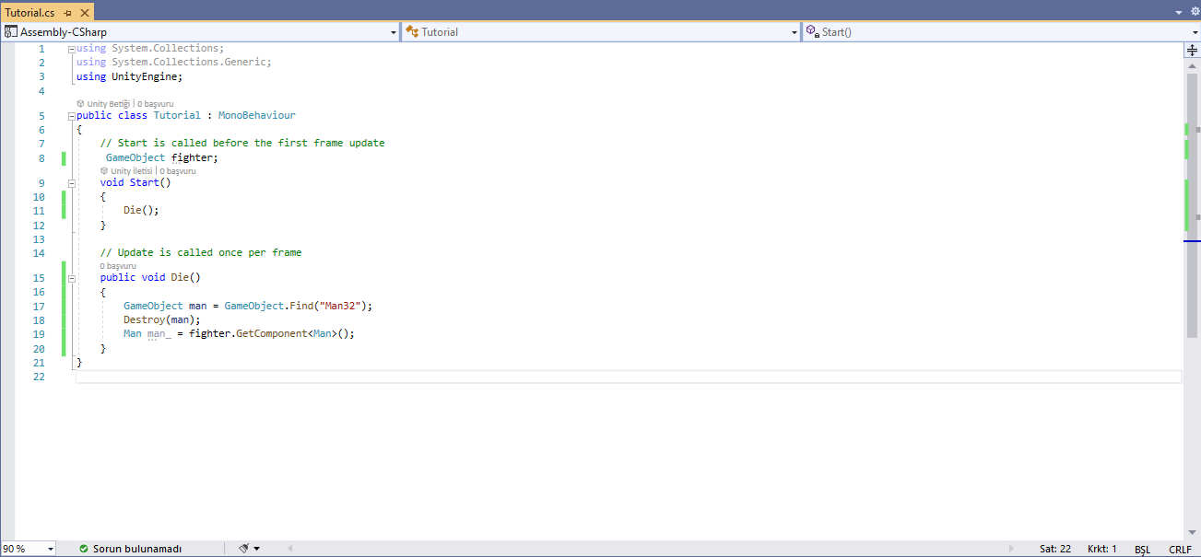Click the editor split window handle
Image resolution: width=1201 pixels, height=557 pixels.
pos(1192,50)
